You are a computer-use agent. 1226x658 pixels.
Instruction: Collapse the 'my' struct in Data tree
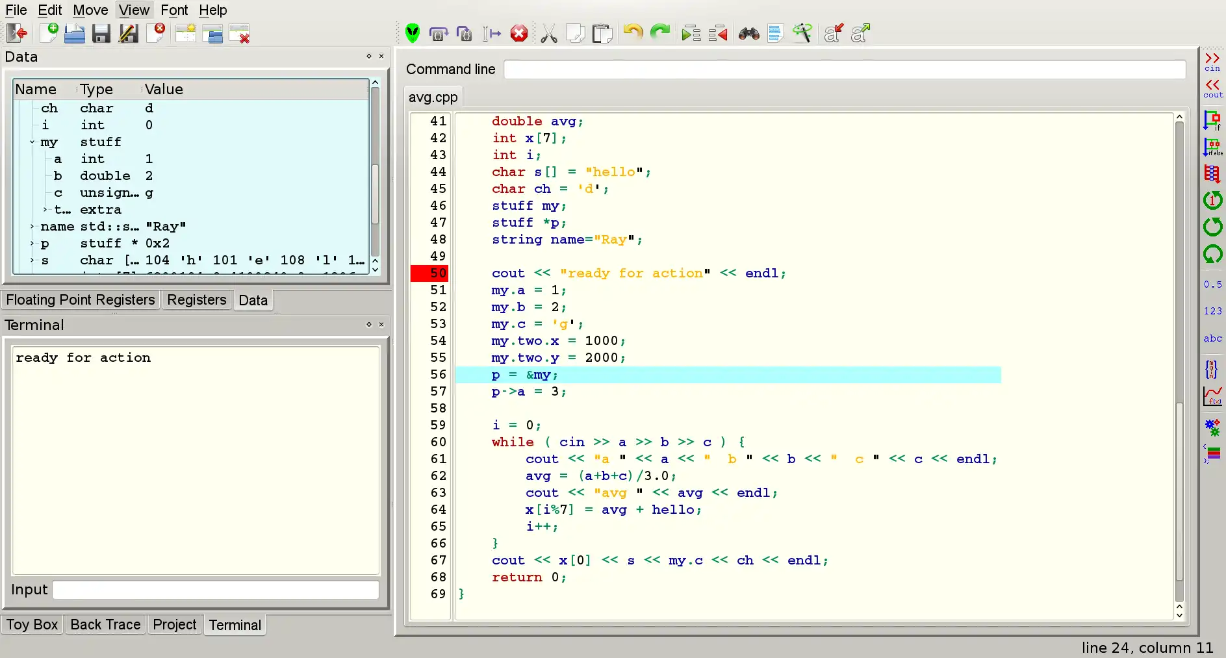(x=32, y=142)
